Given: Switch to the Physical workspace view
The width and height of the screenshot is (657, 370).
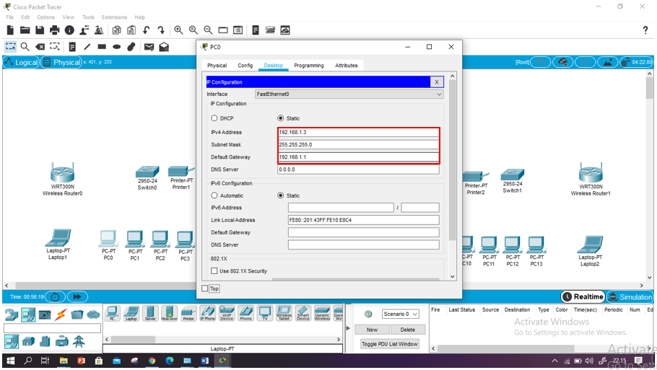Looking at the screenshot, I should [x=61, y=62].
